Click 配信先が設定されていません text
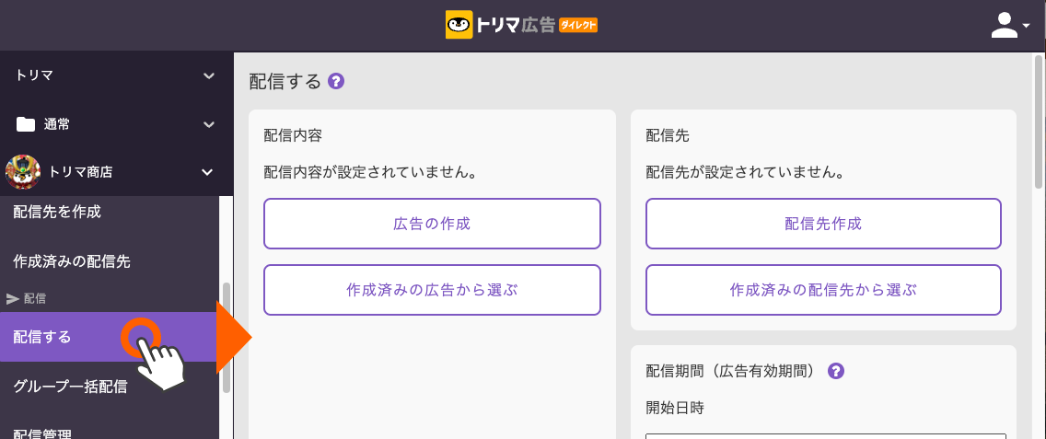 point(745,173)
